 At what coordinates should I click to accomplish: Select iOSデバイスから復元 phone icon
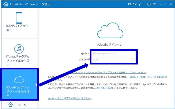point(19,18)
